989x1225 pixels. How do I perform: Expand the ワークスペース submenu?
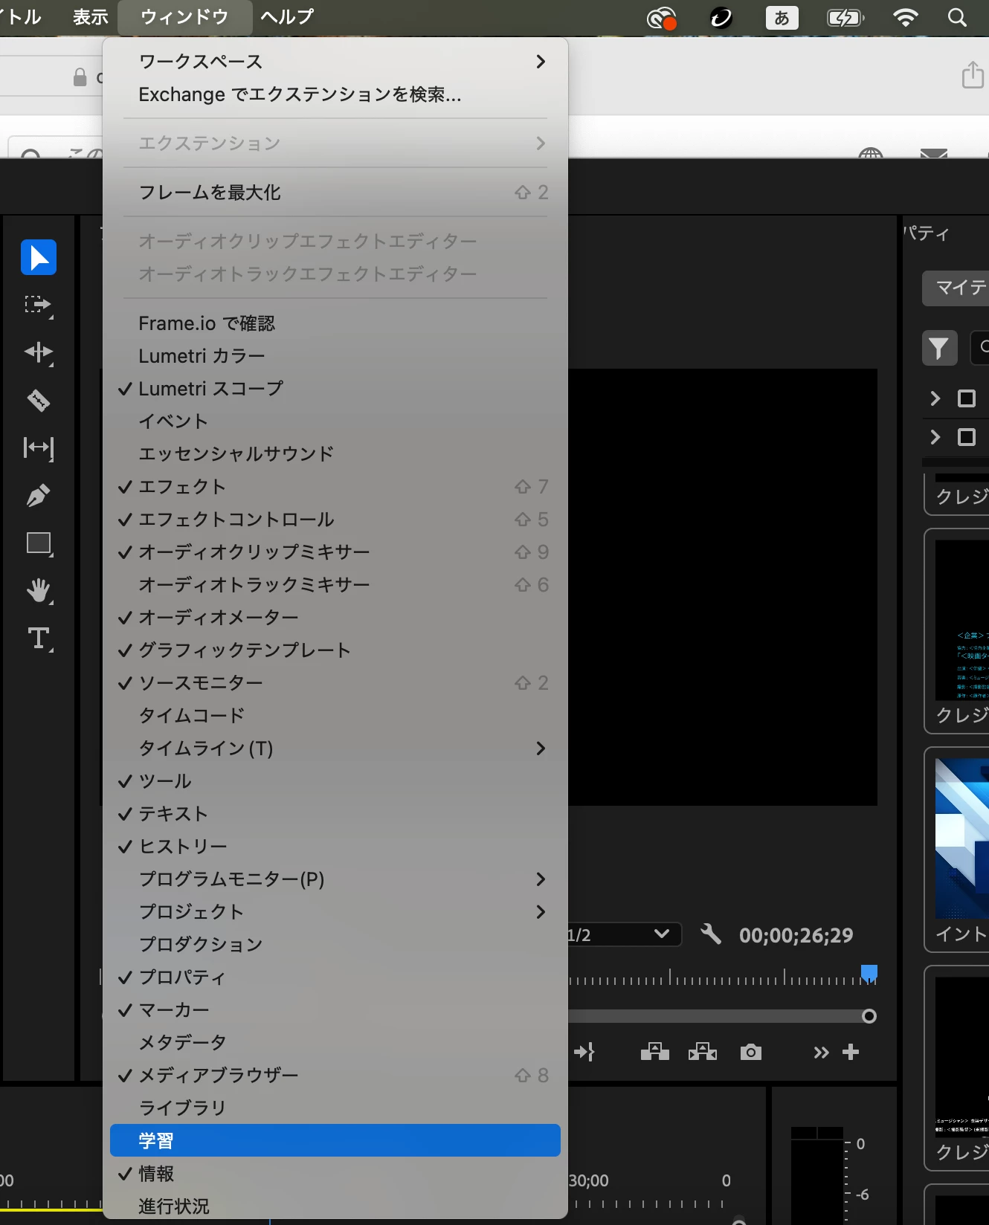pyautogui.click(x=335, y=62)
